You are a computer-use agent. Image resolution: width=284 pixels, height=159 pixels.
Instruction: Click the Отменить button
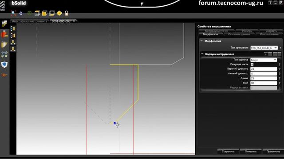click(x=251, y=151)
